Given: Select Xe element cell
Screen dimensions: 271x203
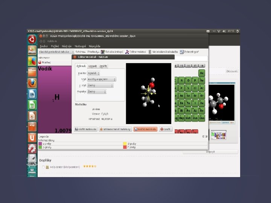Looking at the screenshot, I should tap(202, 103).
